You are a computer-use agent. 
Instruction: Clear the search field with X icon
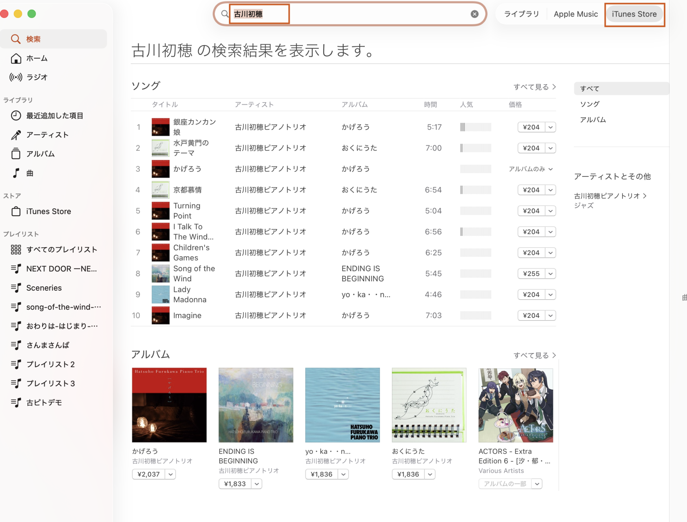474,14
